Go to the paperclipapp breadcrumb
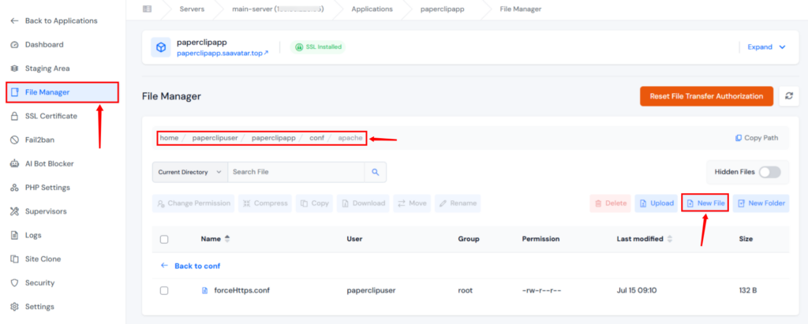The image size is (808, 324). (442, 9)
